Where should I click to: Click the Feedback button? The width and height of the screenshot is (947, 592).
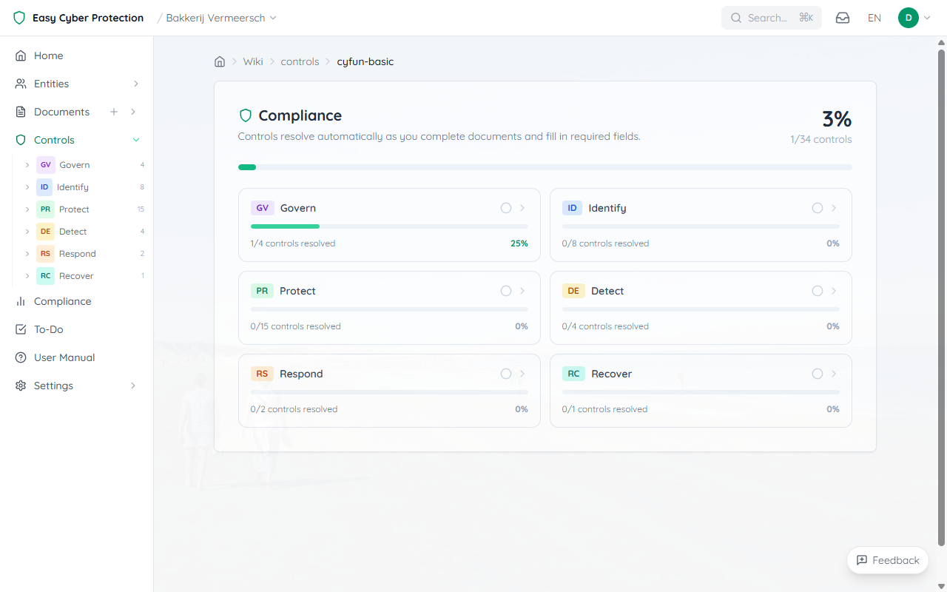point(887,560)
